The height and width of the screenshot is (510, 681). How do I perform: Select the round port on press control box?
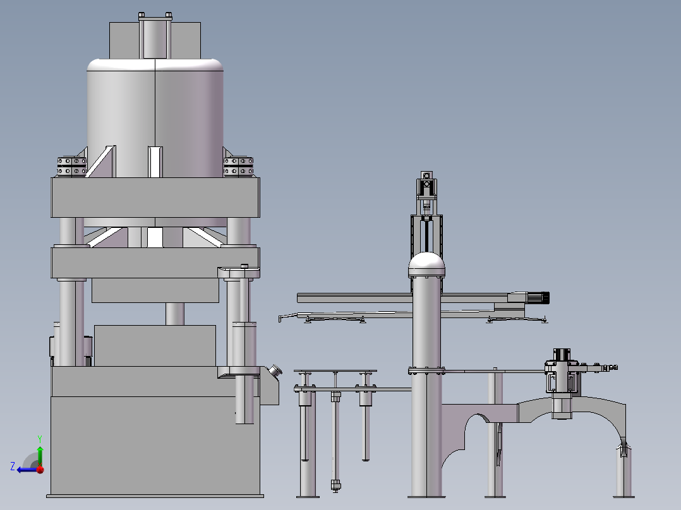tap(274, 371)
